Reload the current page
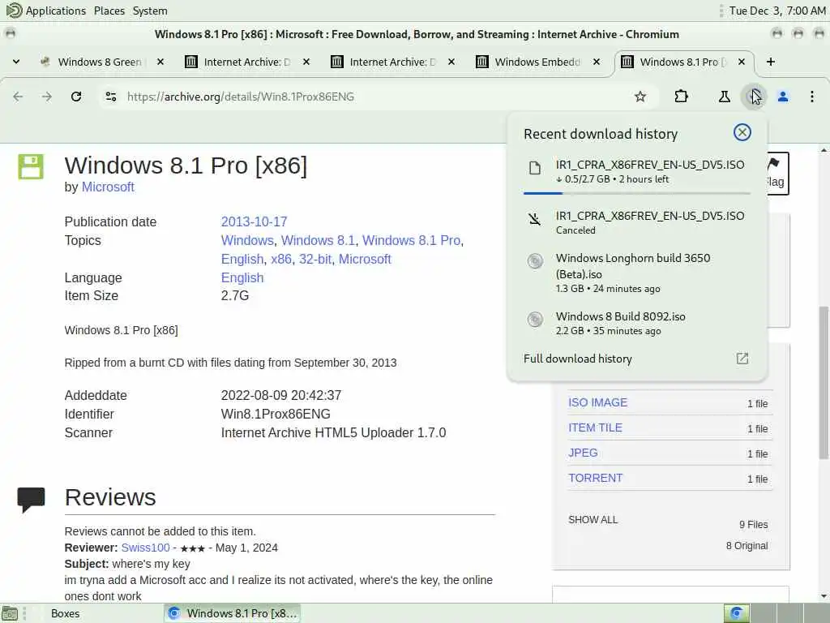The height and width of the screenshot is (623, 830). [76, 97]
